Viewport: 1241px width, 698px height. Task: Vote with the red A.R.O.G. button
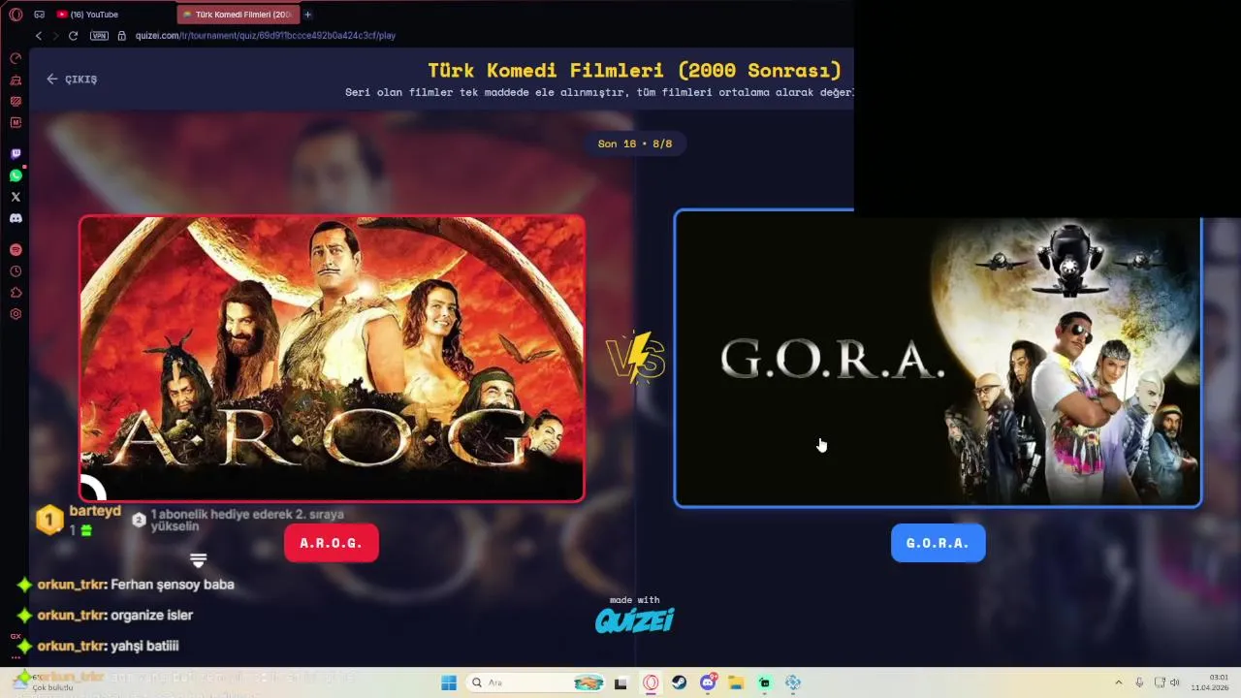331,543
